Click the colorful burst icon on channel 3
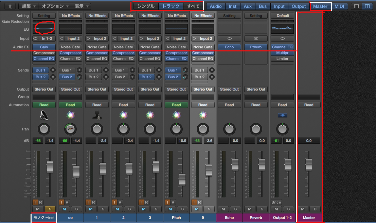This screenshot has height=223, width=376. pyautogui.click(x=150, y=115)
